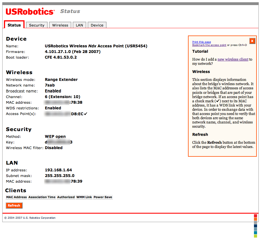Click the 'Authorized' column header

[66, 197]
